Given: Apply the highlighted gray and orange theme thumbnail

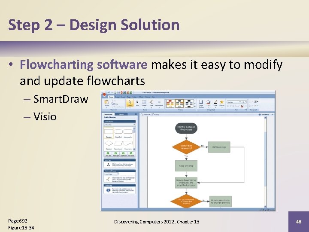Looking at the screenshot, I should pyautogui.click(x=179, y=104).
